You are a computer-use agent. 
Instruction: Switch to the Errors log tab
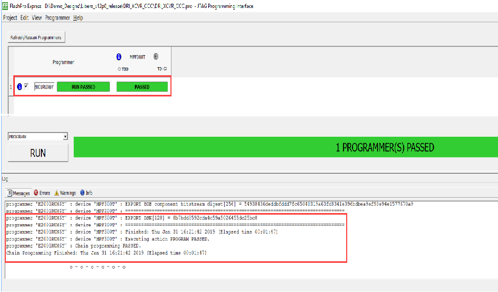click(x=42, y=193)
